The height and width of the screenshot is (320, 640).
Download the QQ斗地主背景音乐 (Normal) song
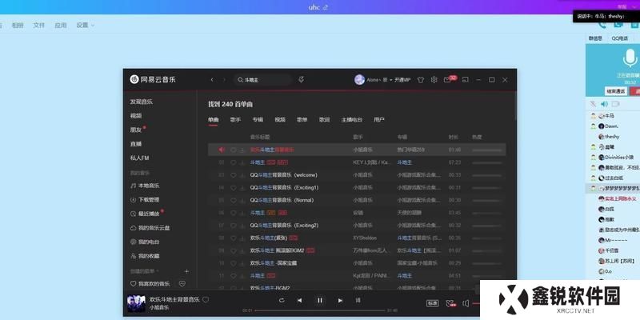(242, 201)
